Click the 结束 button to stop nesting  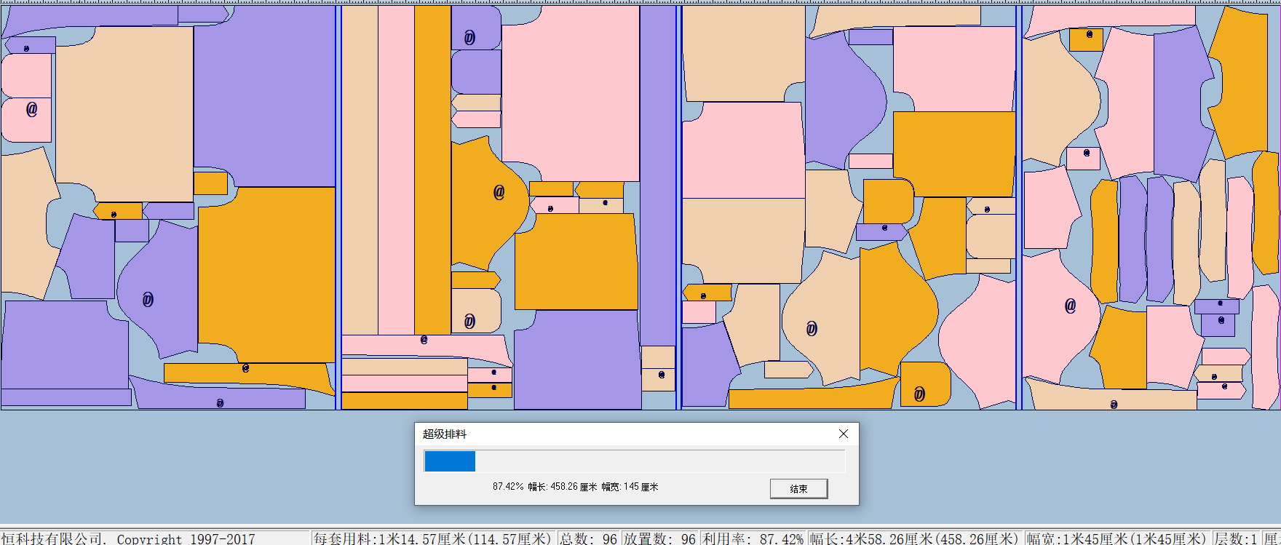tap(798, 489)
